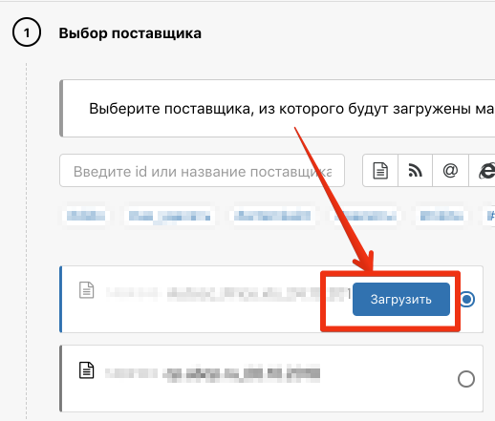Filter suppliers by email @ icon

pos(450,171)
